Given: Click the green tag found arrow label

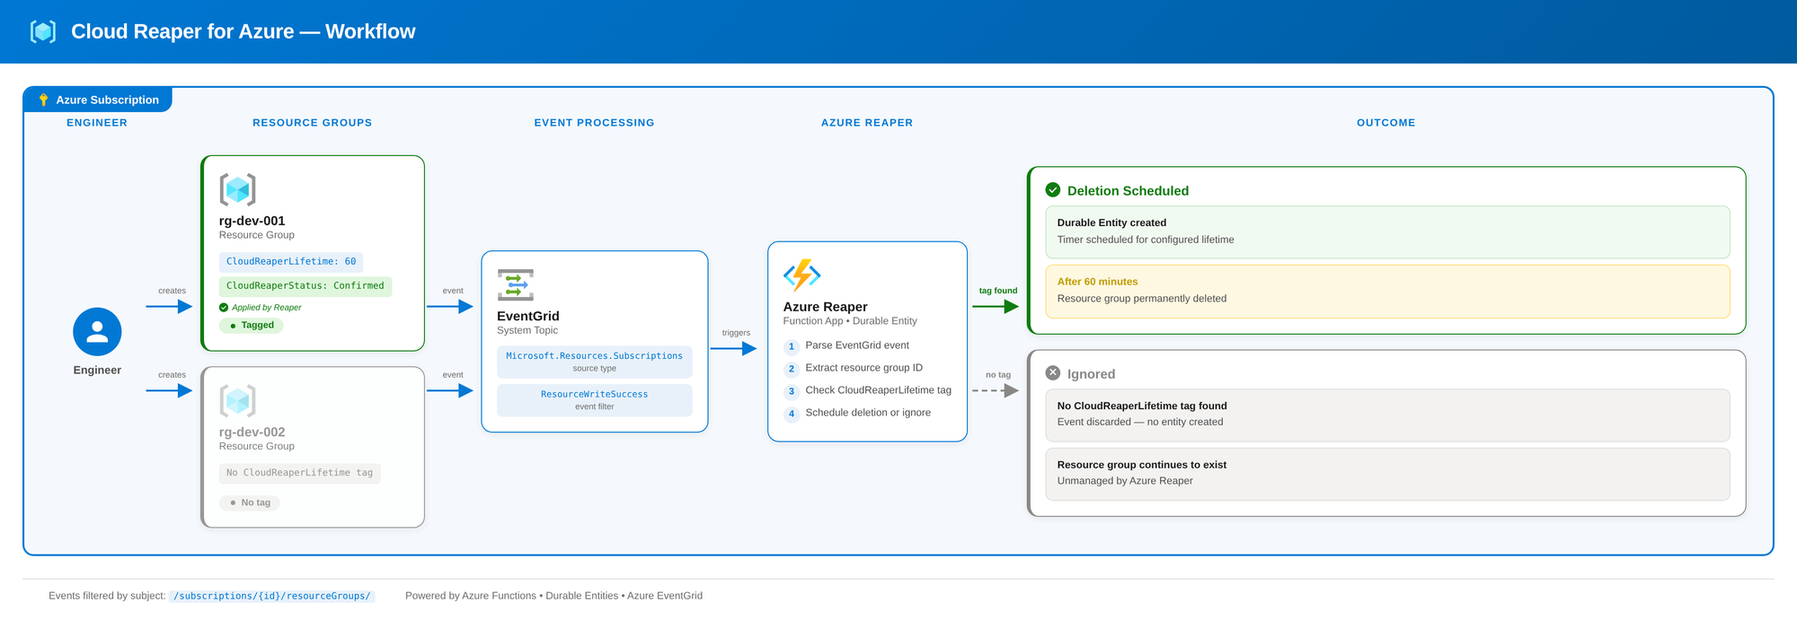Looking at the screenshot, I should click(998, 291).
